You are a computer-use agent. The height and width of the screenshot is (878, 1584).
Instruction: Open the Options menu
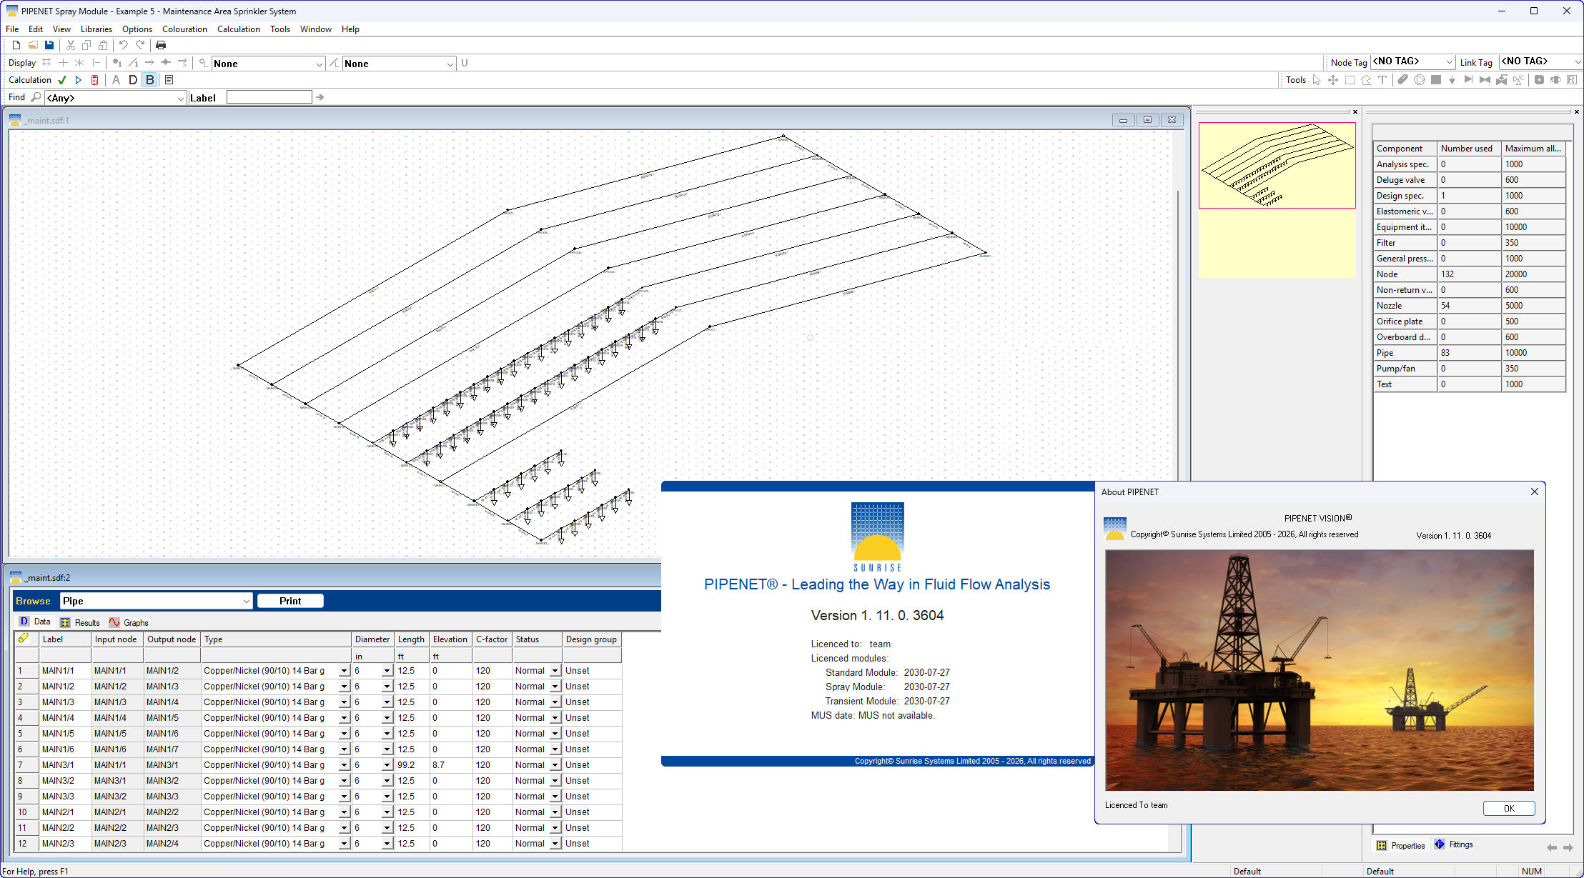[x=137, y=29]
